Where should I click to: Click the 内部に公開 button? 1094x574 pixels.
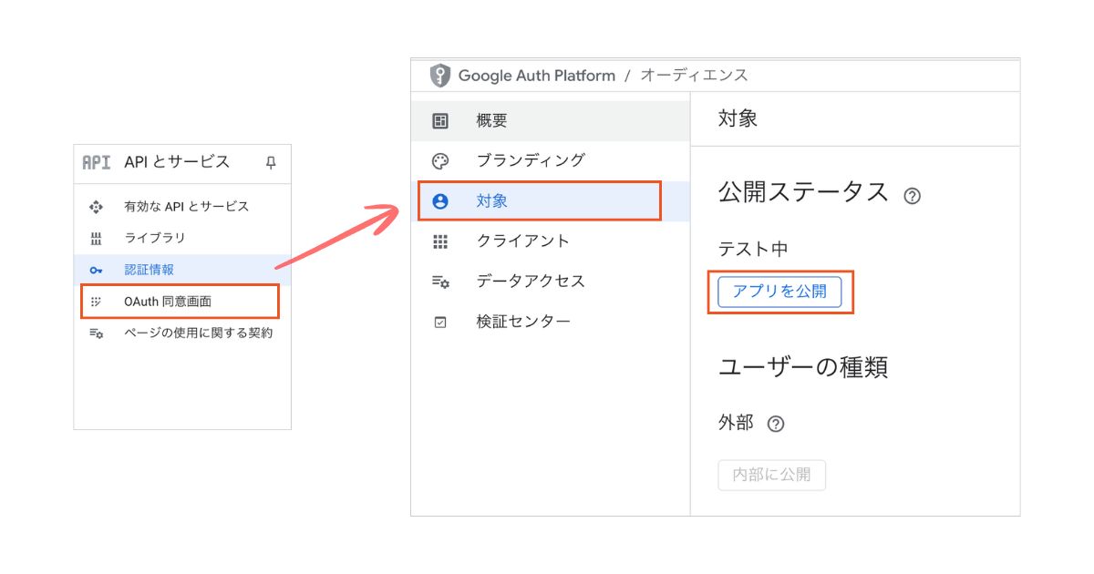(x=771, y=476)
